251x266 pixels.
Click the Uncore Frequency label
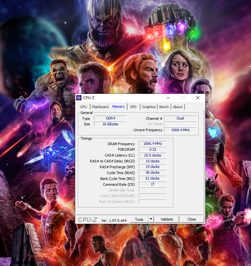coord(148,130)
